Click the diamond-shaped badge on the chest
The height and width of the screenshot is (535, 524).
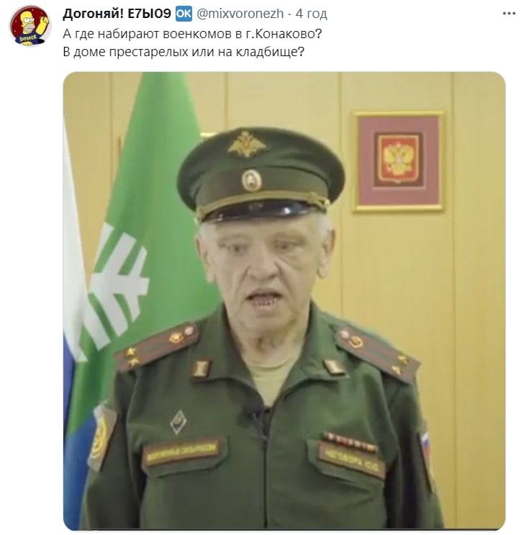point(178,422)
